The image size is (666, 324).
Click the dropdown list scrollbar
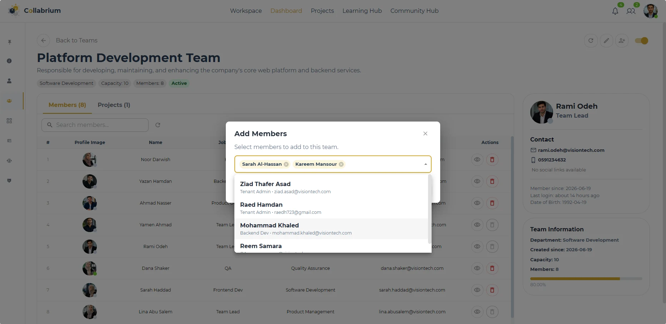tap(430, 209)
